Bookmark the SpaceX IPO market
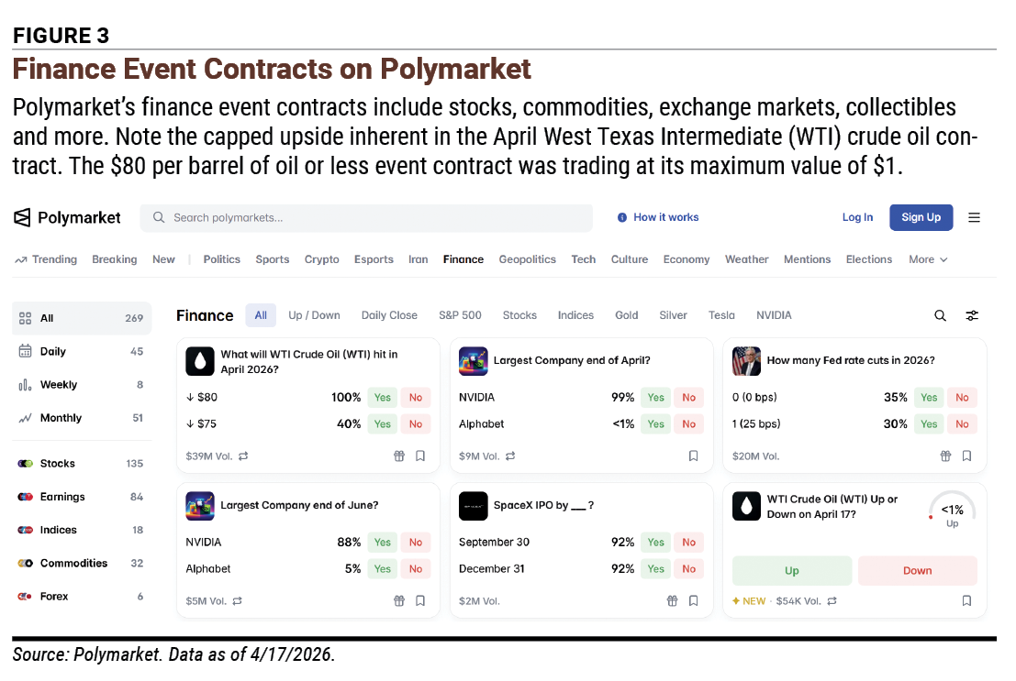Viewport: 1016px width, 681px height. (693, 600)
